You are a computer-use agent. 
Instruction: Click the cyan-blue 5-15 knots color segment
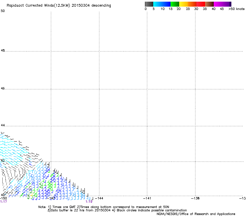point(162,4)
